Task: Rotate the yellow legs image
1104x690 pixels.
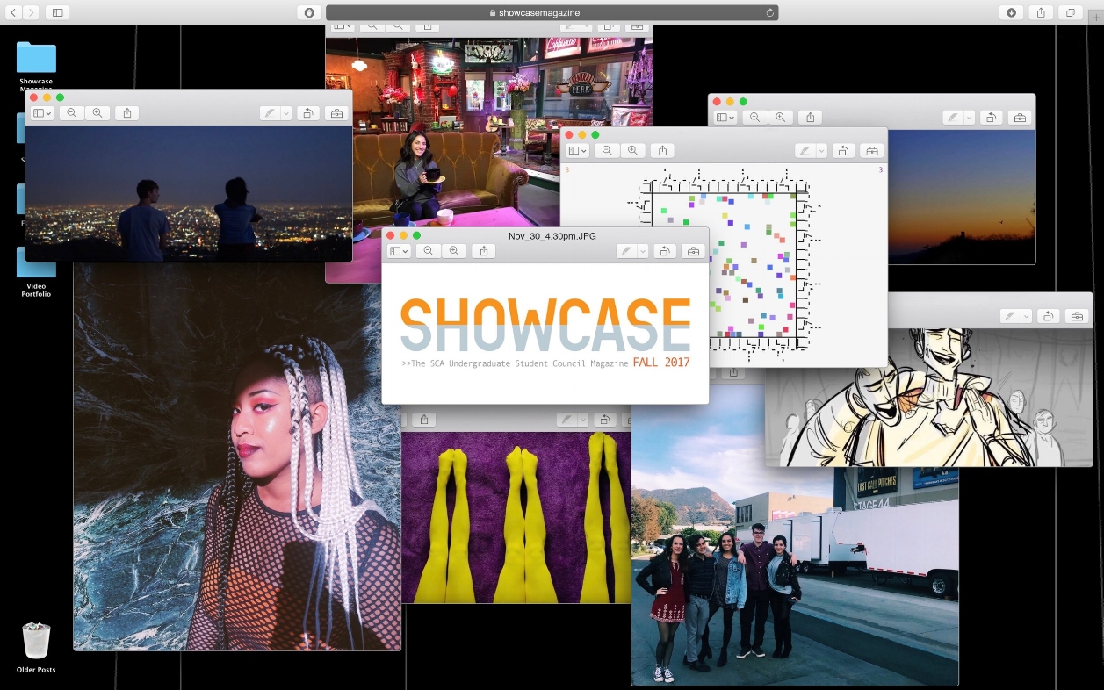Action: click(603, 420)
